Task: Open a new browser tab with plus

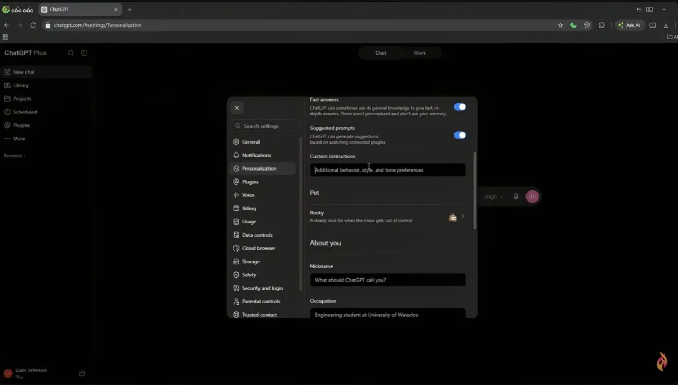Action: 130,10
